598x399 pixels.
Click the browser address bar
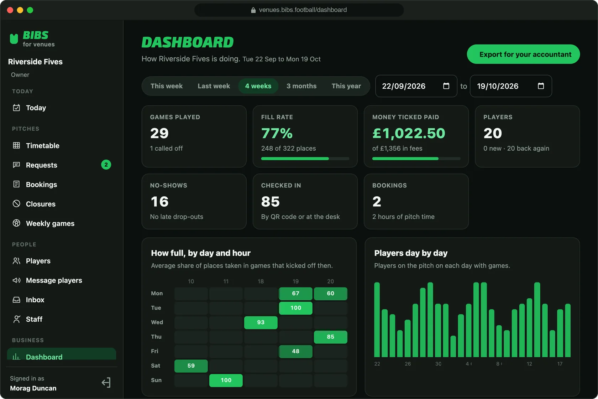pyautogui.click(x=299, y=10)
